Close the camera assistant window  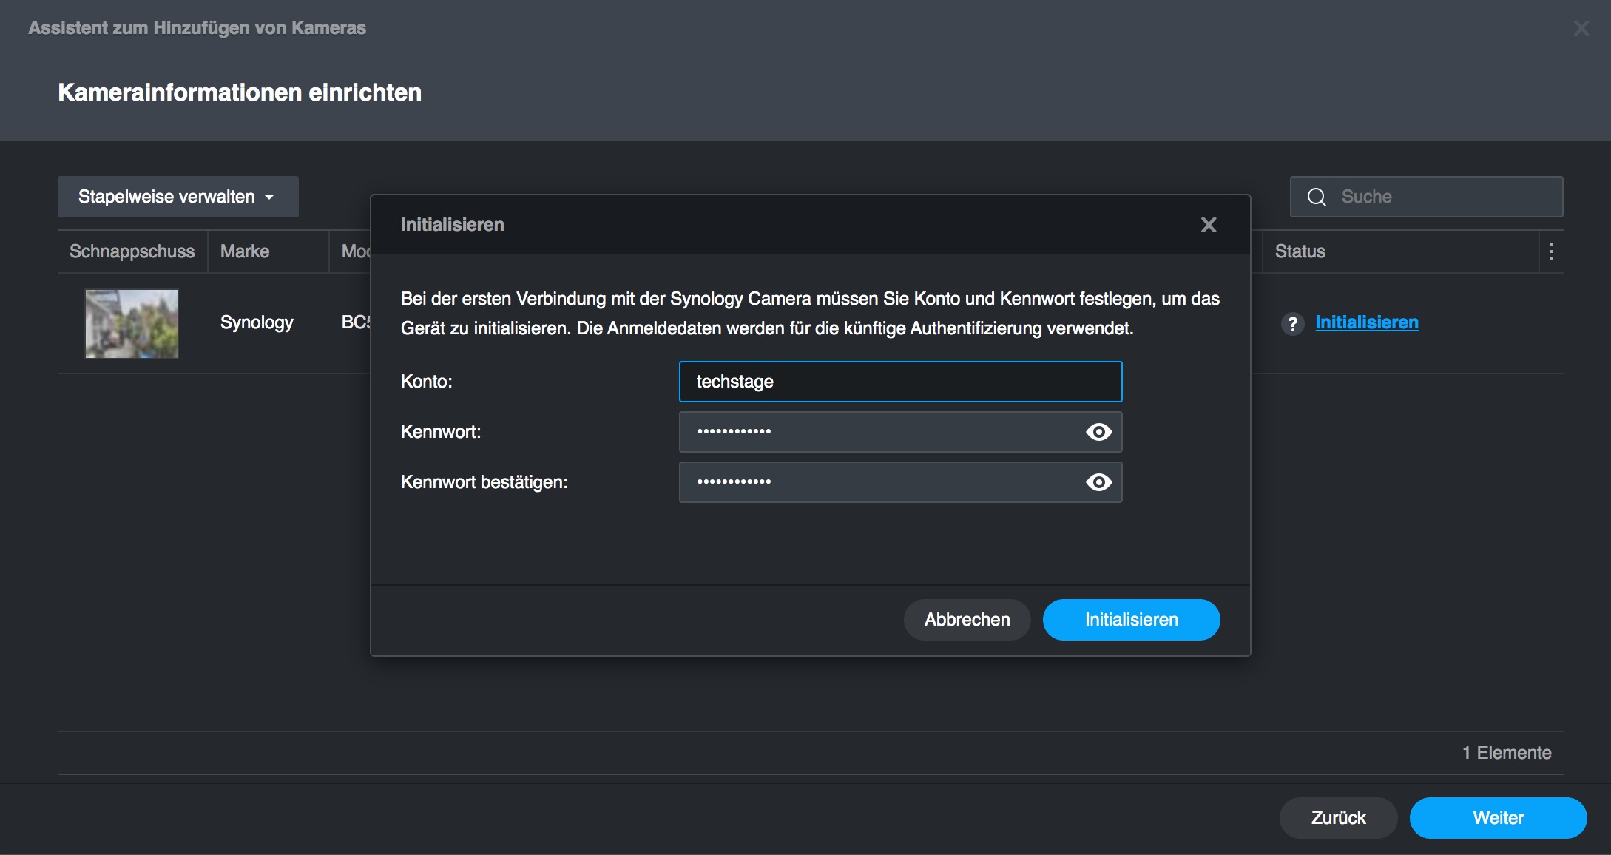1581,28
